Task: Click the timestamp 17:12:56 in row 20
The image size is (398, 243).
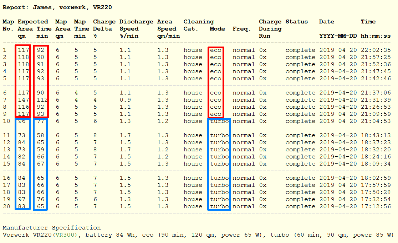Action: coord(376,206)
